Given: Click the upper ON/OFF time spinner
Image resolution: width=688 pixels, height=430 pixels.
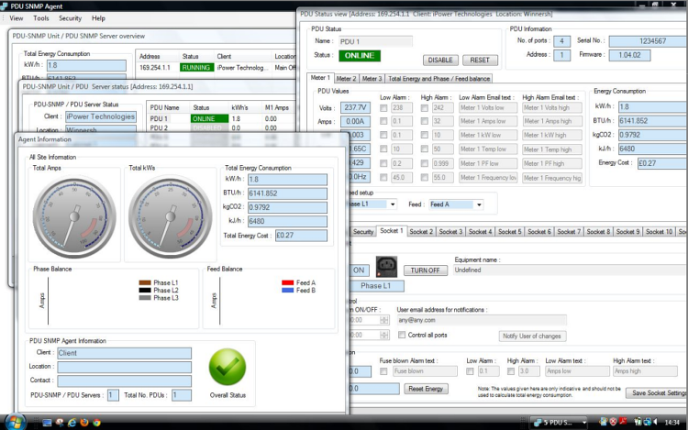Looking at the screenshot, I should tap(384, 320).
